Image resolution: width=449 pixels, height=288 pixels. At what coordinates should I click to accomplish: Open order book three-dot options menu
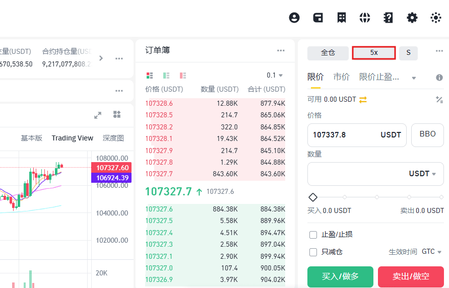coord(281,51)
